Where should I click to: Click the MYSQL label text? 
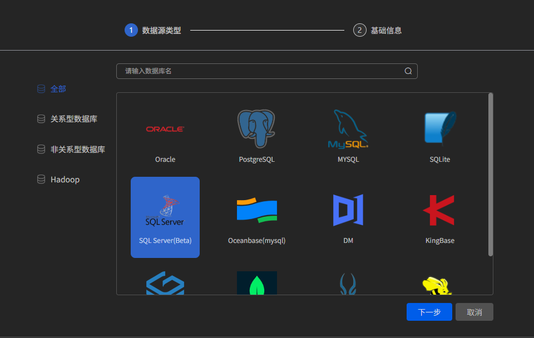click(348, 160)
